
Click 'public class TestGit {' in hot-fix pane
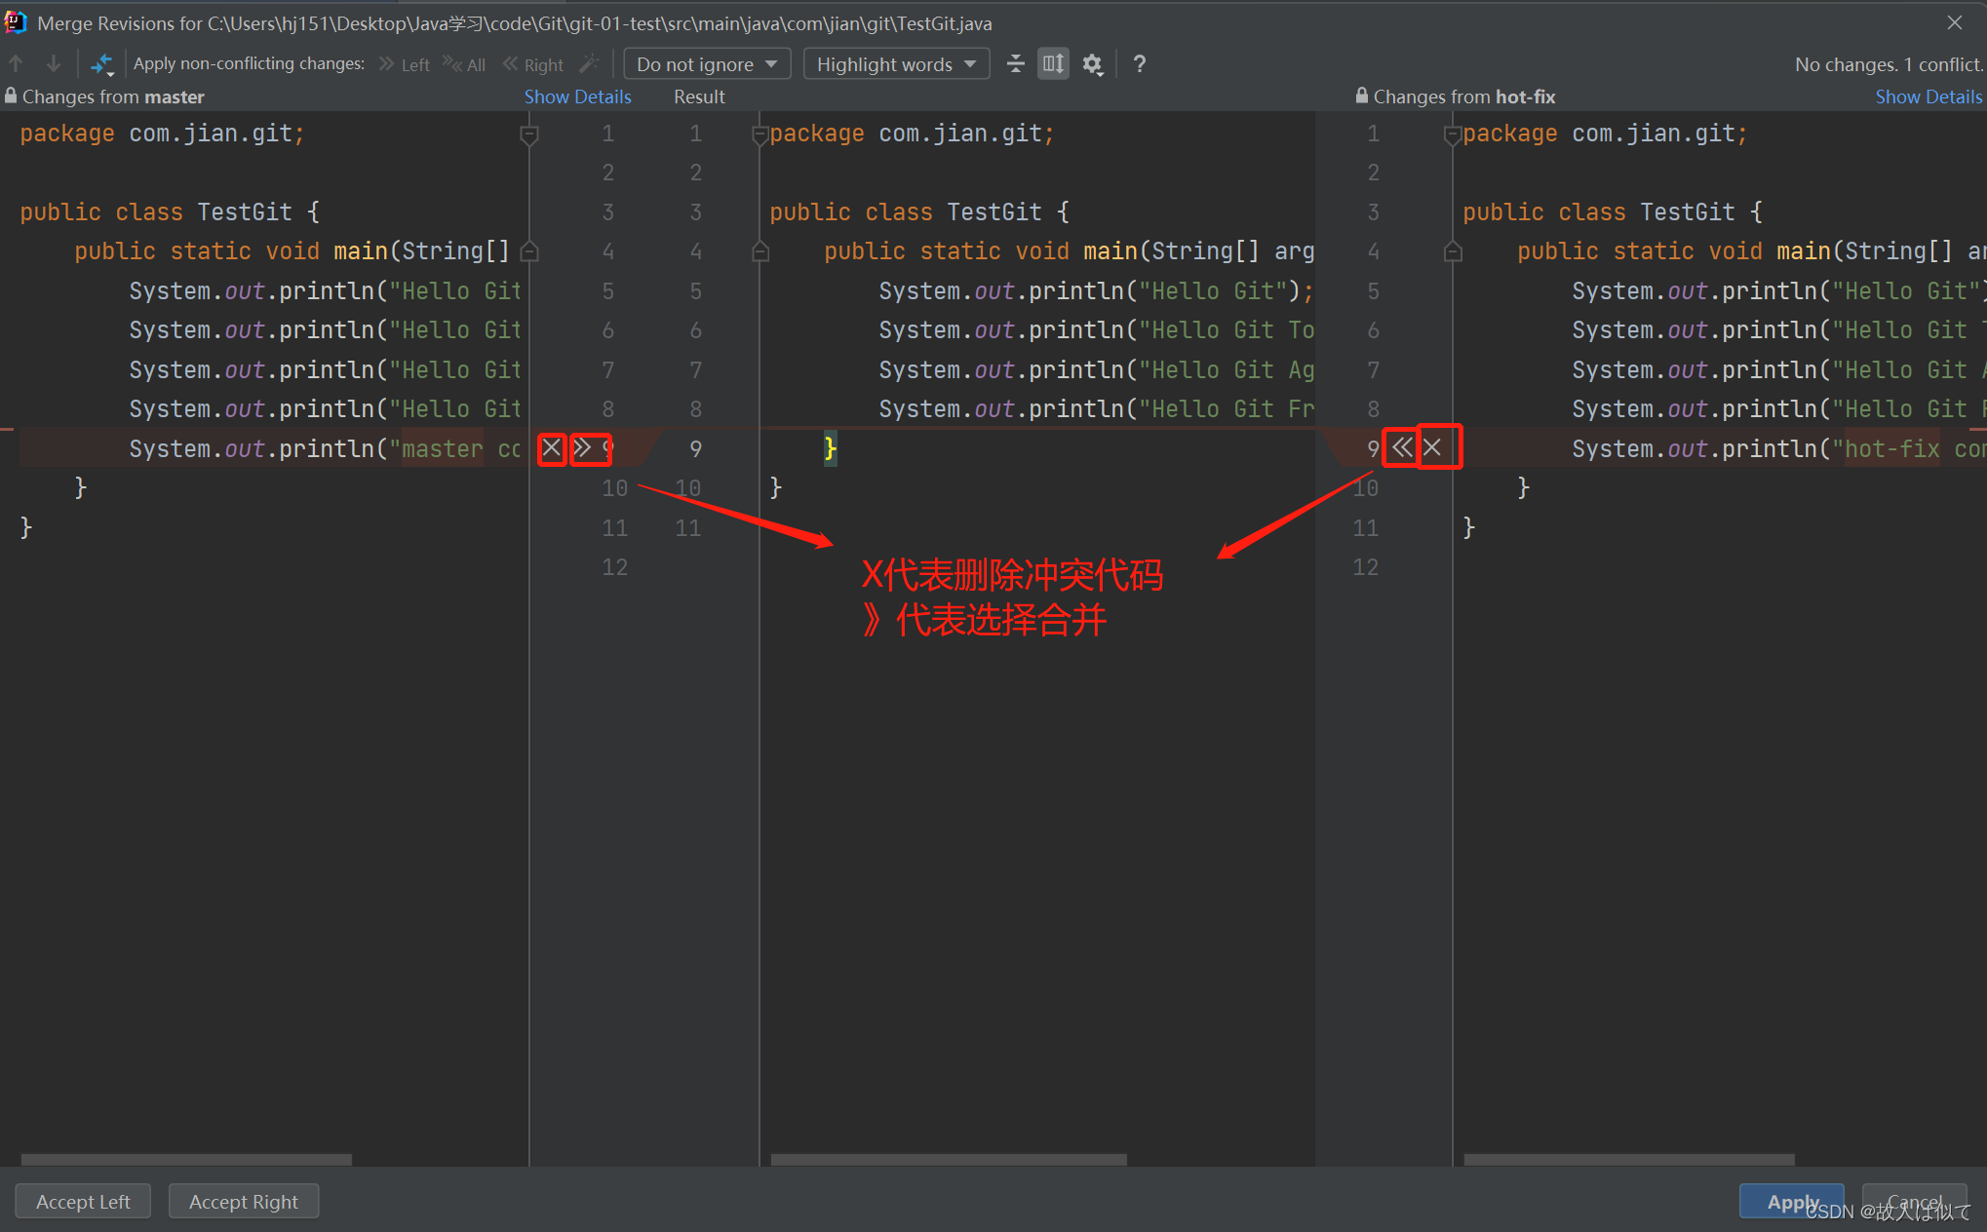coord(1613,212)
